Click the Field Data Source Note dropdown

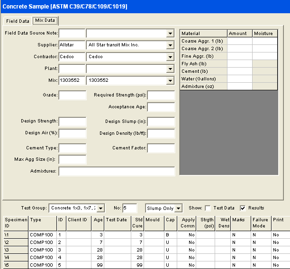tap(170, 34)
